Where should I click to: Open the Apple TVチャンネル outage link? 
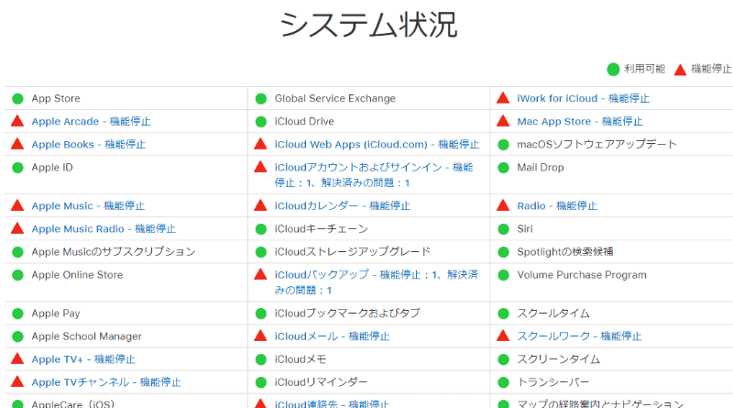[x=106, y=382]
